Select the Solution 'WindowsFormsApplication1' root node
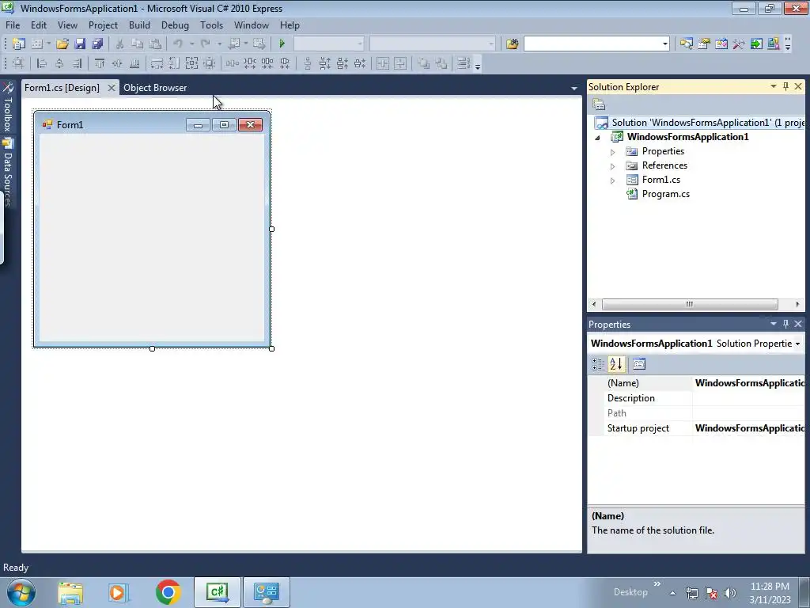Image resolution: width=810 pixels, height=608 pixels. pyautogui.click(x=699, y=123)
